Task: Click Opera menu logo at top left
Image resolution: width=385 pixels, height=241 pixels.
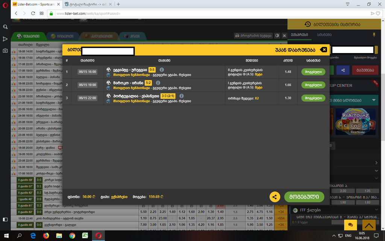Action: click(5, 5)
